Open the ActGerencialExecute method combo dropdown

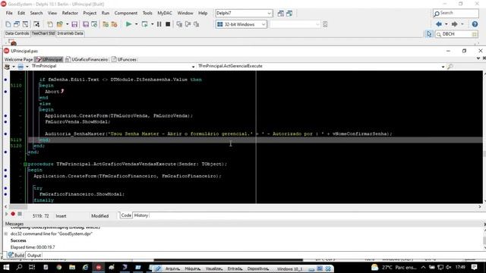[x=443, y=67]
